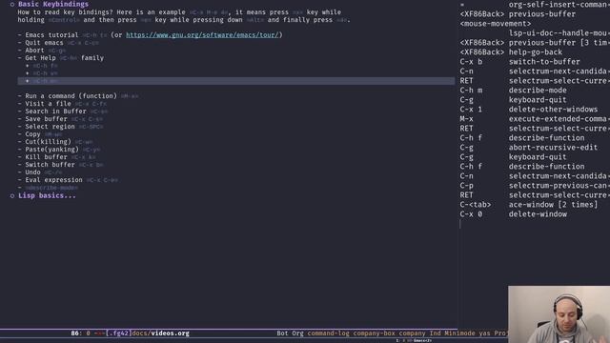This screenshot has height=343, width=610.
Task: Click delete-other-windows in the command log
Action: [553, 110]
